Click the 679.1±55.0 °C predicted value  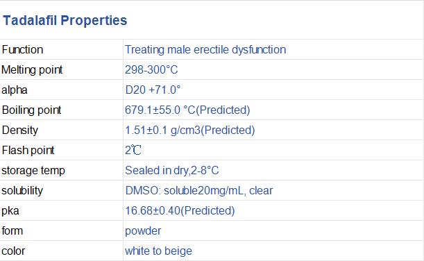[187, 110]
